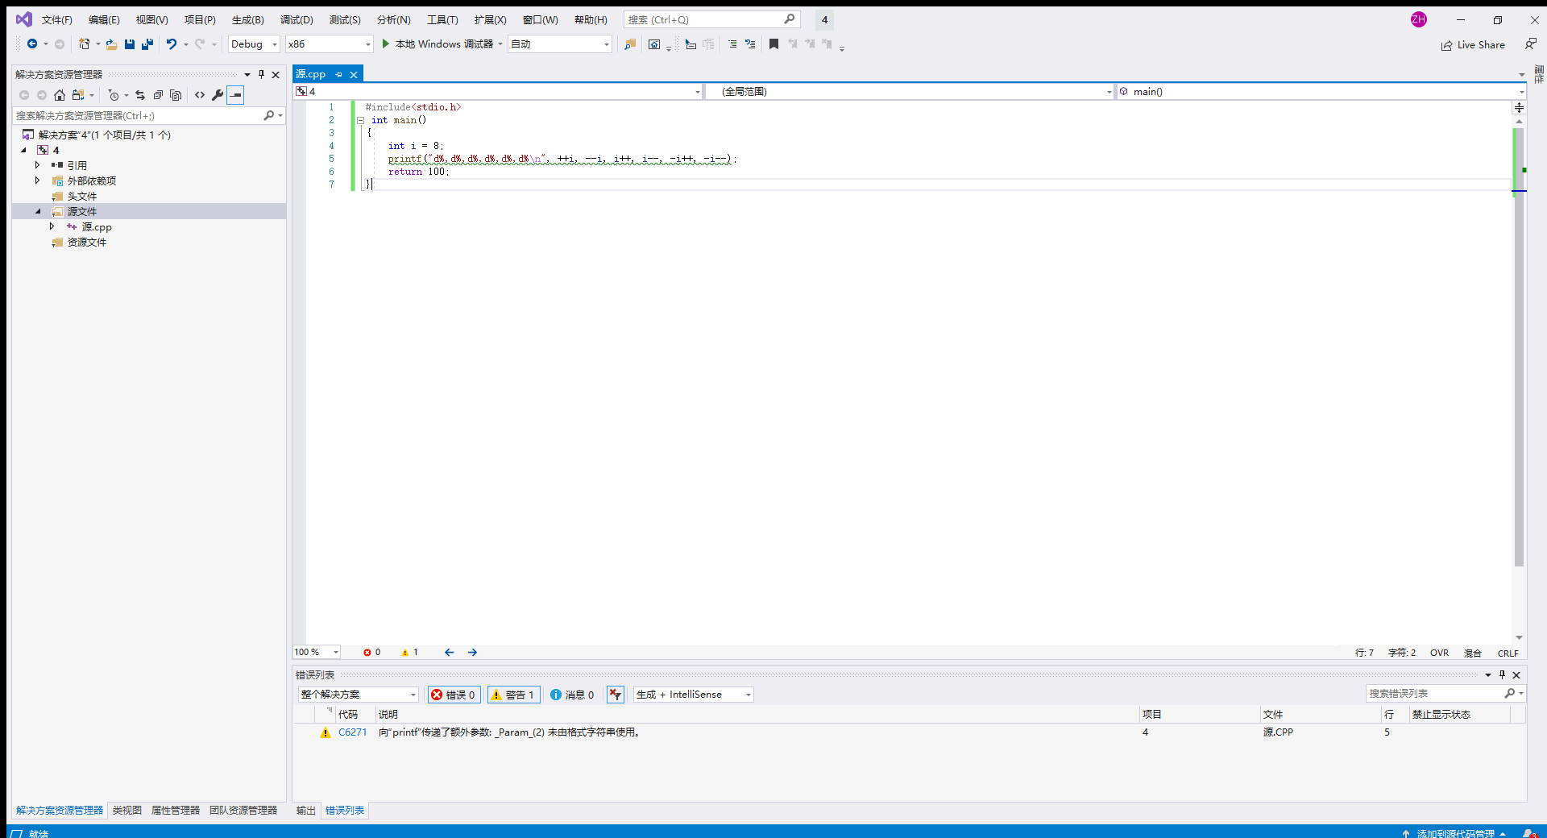The height and width of the screenshot is (838, 1547).
Task: Expand the 外部依赖项 node
Action: (x=37, y=180)
